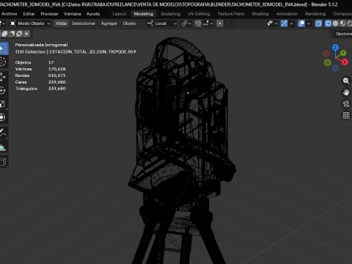
Task: Open object visibility and selectability dropdown
Action: pyautogui.click(x=272, y=23)
